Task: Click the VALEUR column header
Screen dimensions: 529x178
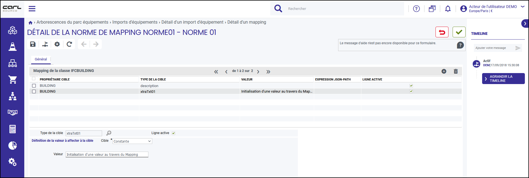Action: point(247,79)
